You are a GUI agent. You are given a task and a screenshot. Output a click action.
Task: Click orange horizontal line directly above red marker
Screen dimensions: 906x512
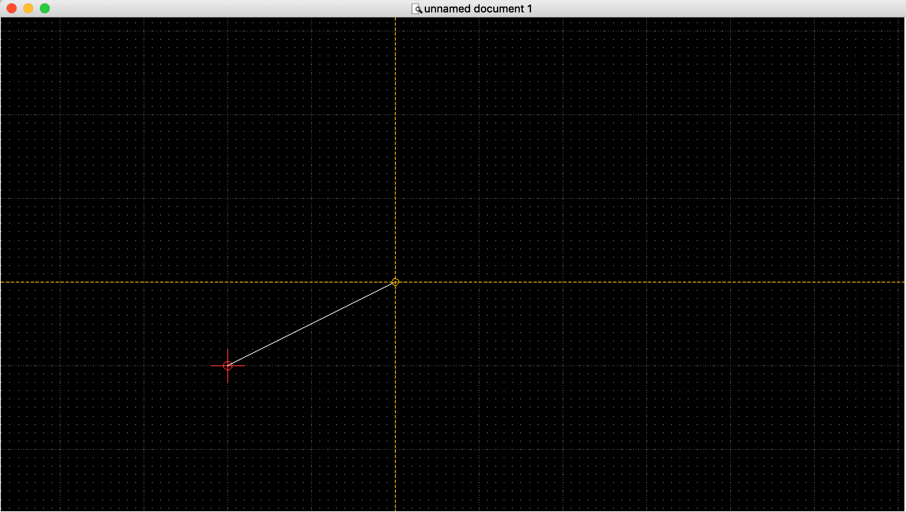228,282
